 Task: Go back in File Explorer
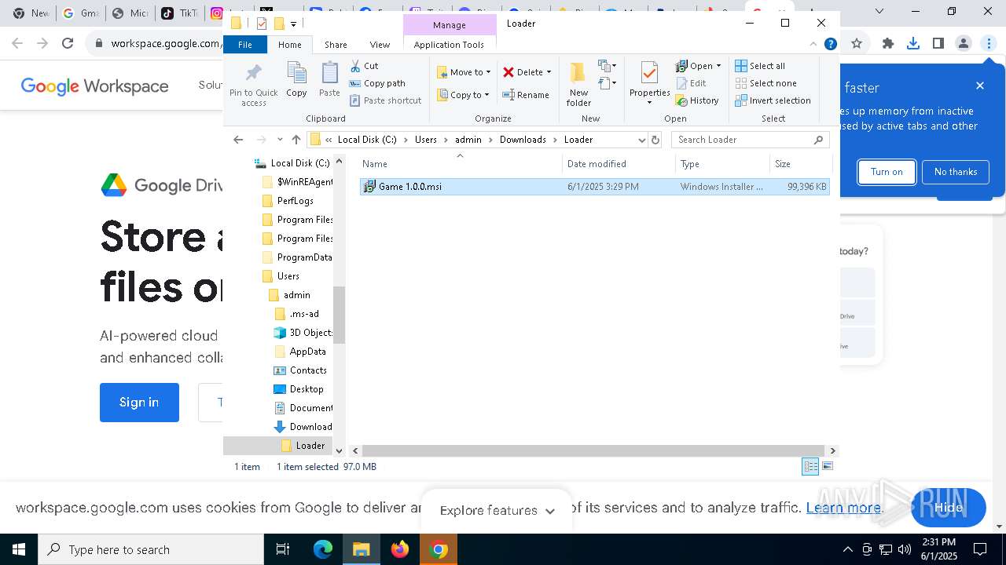click(238, 140)
